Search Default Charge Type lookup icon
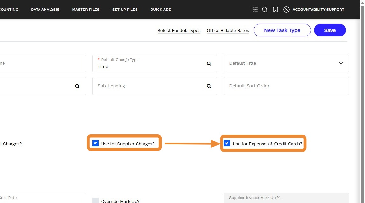Viewport: 365px width, 203px height. [209, 63]
